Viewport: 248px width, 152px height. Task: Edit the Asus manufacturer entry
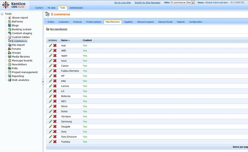(x=50, y=61)
